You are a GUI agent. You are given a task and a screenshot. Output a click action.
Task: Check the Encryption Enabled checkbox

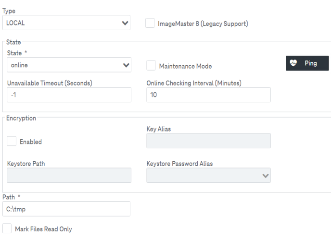(12, 141)
